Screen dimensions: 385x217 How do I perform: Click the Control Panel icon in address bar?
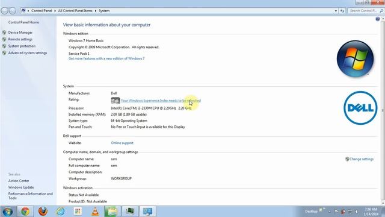(x=23, y=11)
